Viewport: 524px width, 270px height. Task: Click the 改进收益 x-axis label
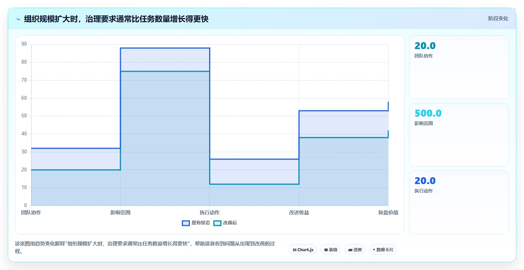tap(299, 212)
